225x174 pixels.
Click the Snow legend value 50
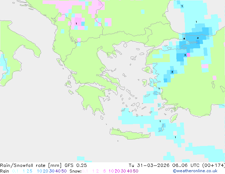pos(136,171)
